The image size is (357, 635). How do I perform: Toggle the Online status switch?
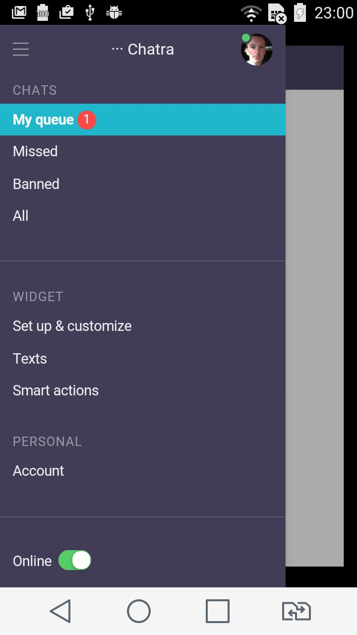(x=75, y=561)
